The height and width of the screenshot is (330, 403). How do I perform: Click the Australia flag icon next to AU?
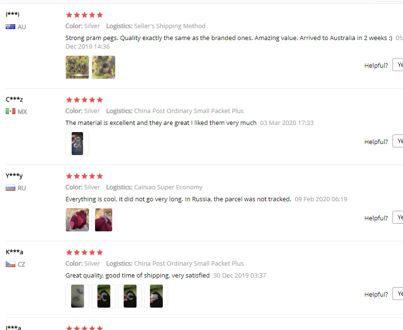pos(11,27)
